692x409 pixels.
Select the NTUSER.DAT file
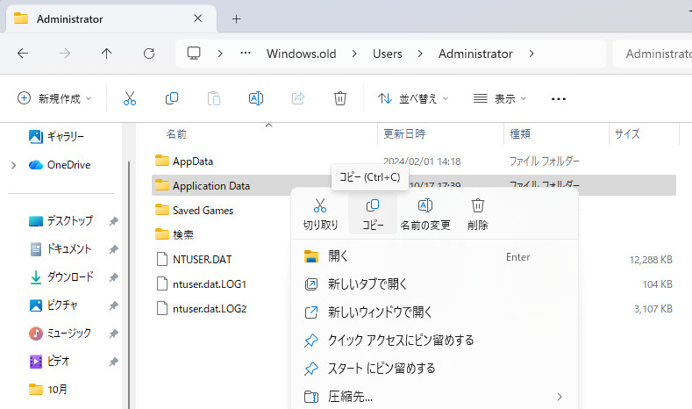point(194,259)
